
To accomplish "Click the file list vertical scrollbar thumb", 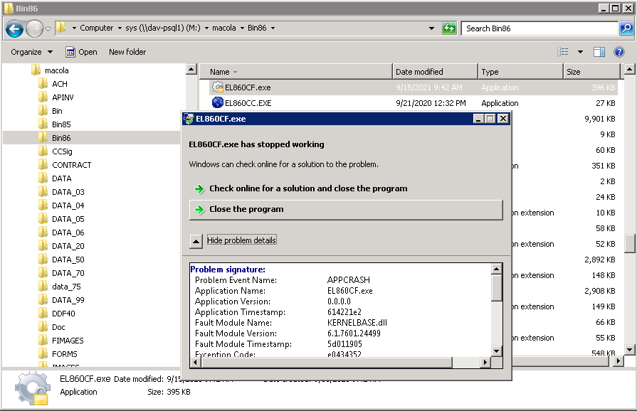I will (630, 243).
